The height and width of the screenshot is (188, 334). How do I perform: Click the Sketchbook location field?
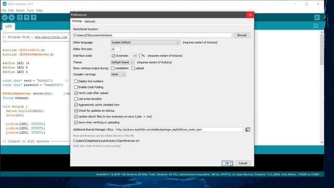pos(152,35)
